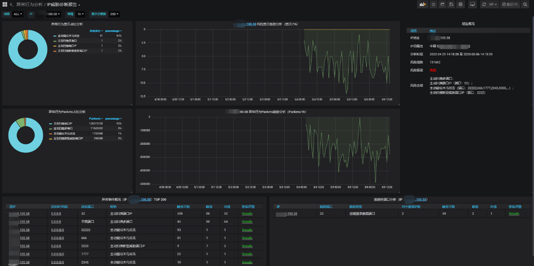Open the Share dashboard icon
534x266 pixels.
tap(442, 4)
